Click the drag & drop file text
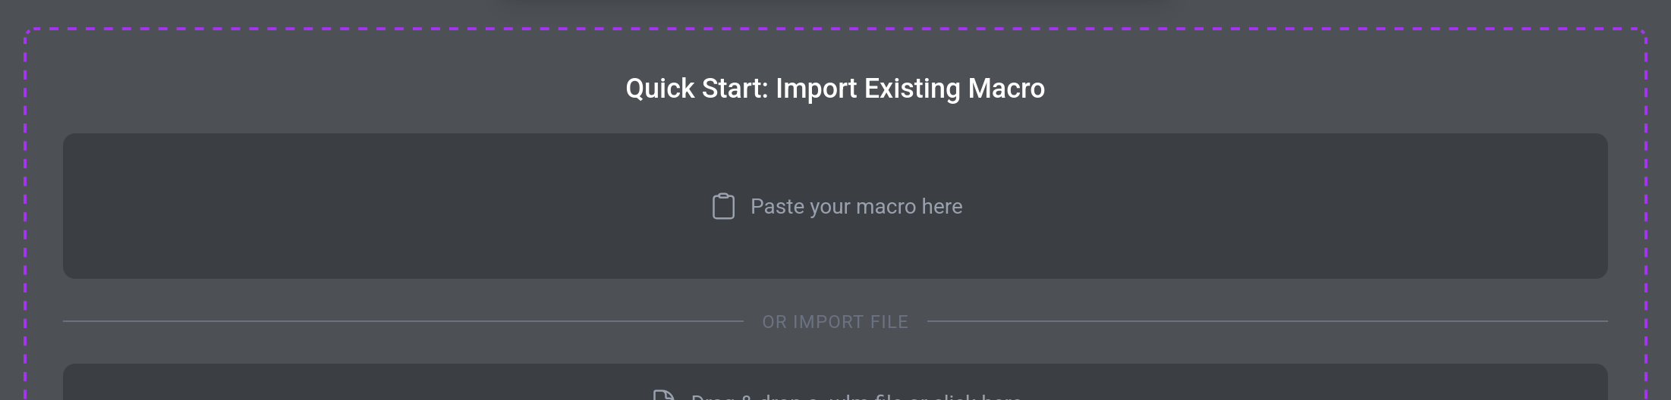1671x400 pixels. tap(856, 396)
